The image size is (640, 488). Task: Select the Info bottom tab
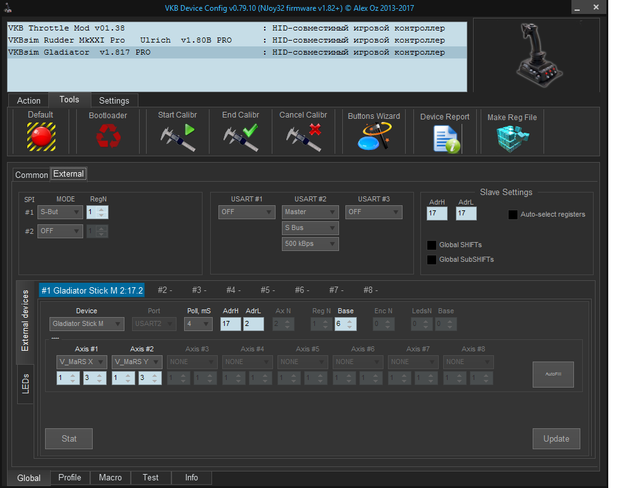coord(192,477)
